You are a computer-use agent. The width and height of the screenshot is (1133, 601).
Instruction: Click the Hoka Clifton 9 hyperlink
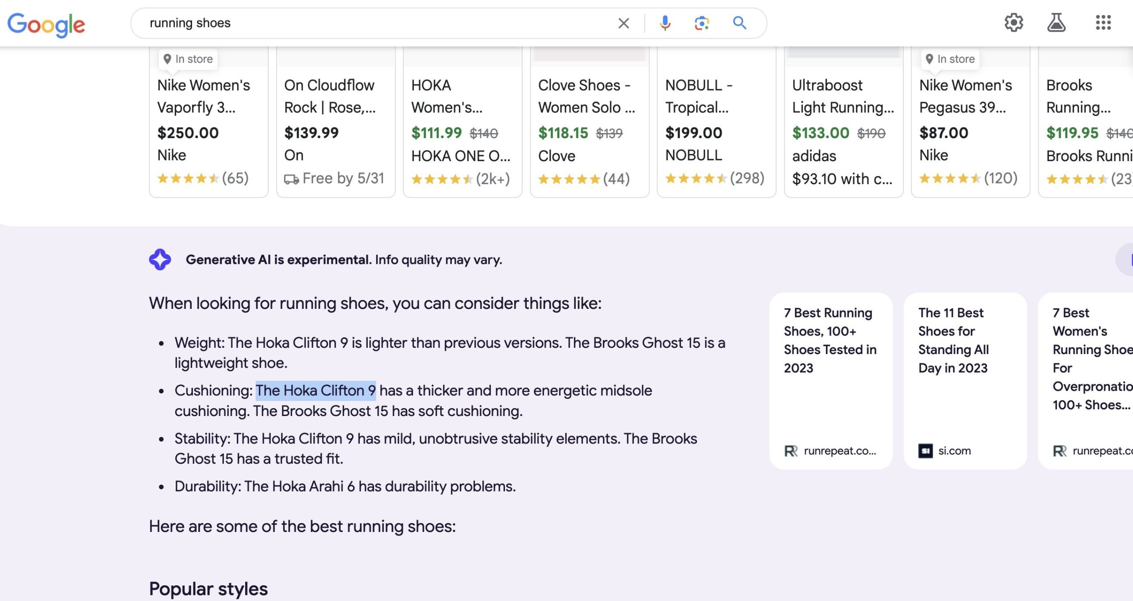pos(316,389)
